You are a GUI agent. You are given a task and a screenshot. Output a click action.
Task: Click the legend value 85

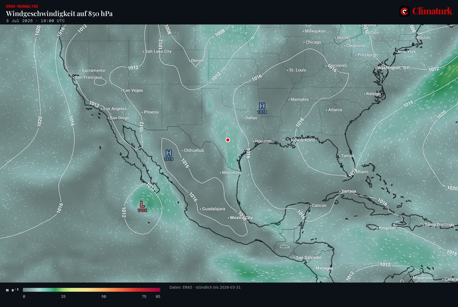pos(158,297)
